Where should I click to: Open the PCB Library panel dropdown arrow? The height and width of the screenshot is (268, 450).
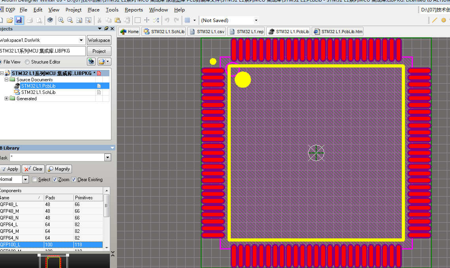112,148
